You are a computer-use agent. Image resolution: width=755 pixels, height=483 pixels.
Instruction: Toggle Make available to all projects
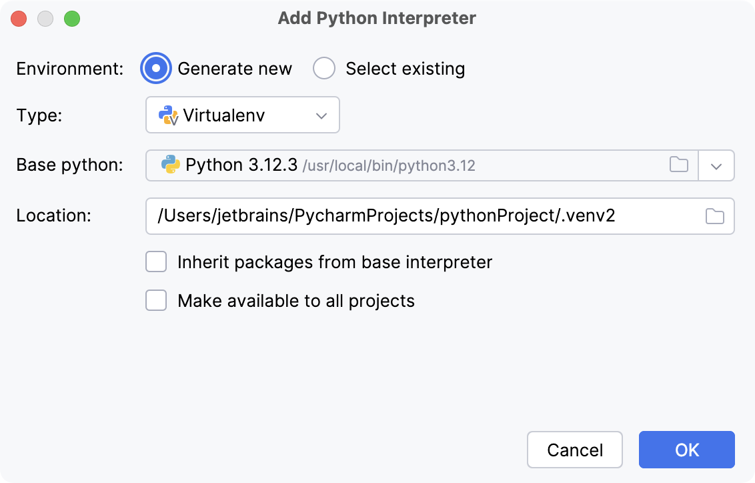click(x=156, y=301)
